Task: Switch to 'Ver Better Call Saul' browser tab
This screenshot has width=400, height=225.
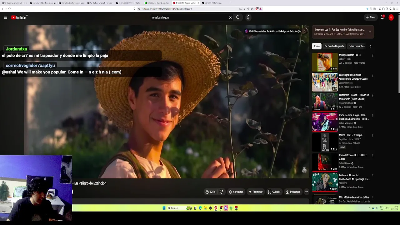Action: (43, 3)
